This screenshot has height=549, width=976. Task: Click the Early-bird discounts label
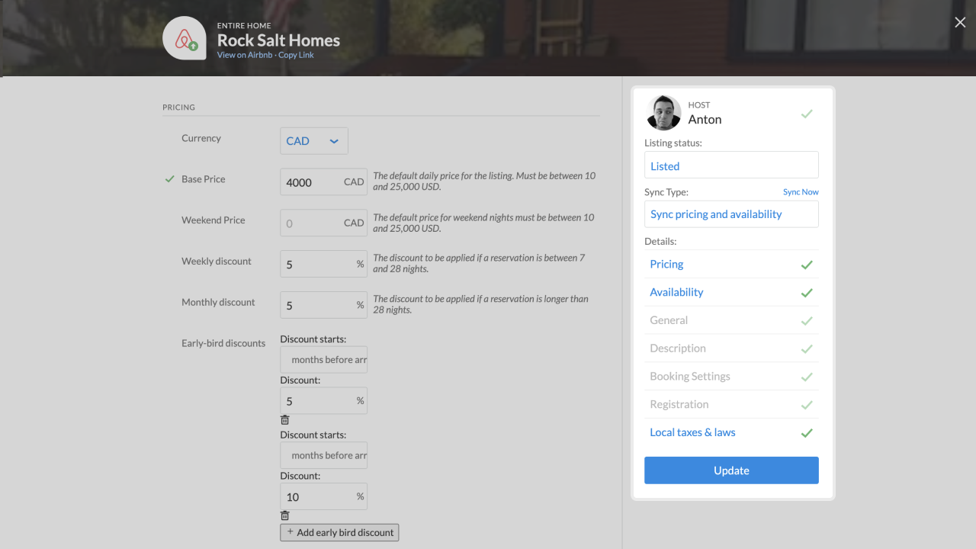pyautogui.click(x=223, y=343)
